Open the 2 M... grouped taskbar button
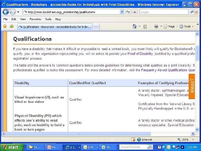 click(x=90, y=147)
